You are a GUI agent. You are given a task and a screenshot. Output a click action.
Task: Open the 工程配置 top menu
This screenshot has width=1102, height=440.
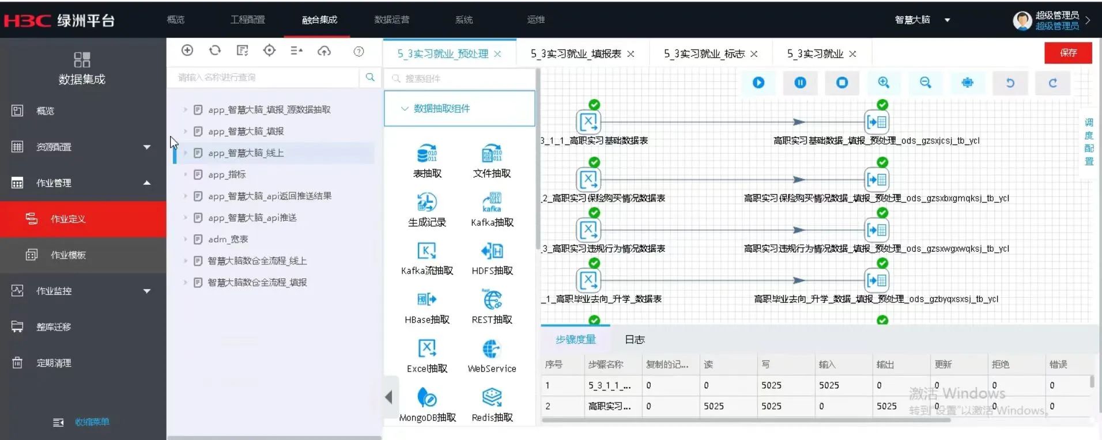tap(248, 20)
